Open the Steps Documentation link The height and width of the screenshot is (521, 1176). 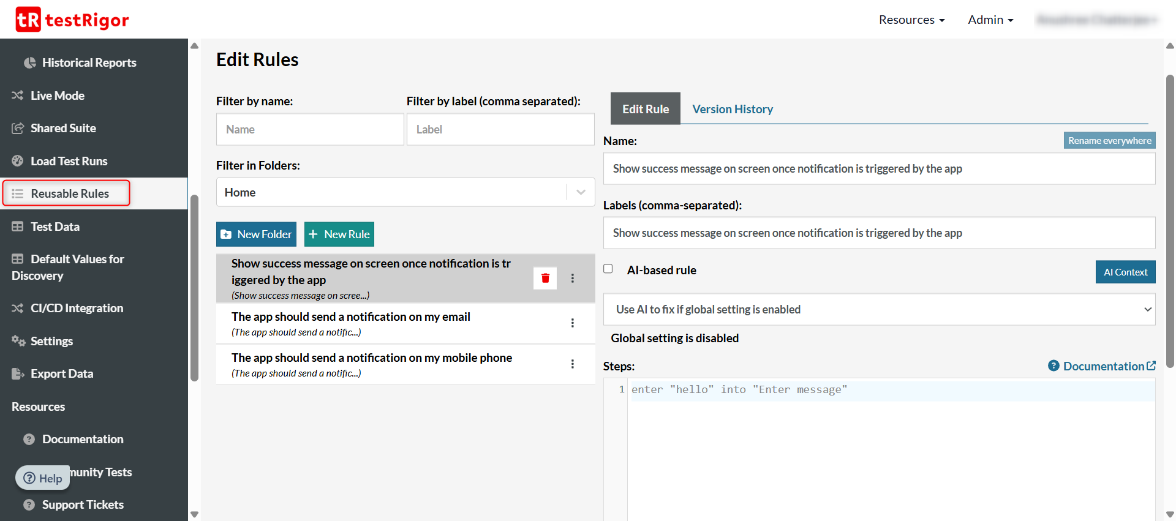tap(1102, 367)
